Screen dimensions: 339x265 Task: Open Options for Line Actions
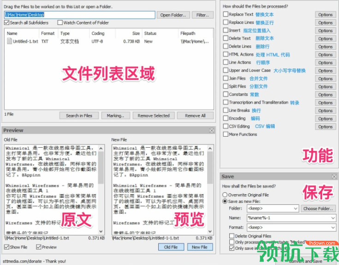[325, 63]
